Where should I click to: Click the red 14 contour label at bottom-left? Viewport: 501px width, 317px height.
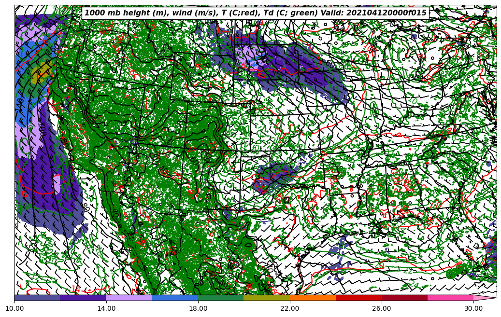tap(76, 289)
